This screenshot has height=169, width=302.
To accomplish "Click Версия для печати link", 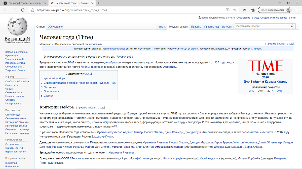I will coord(16,152).
